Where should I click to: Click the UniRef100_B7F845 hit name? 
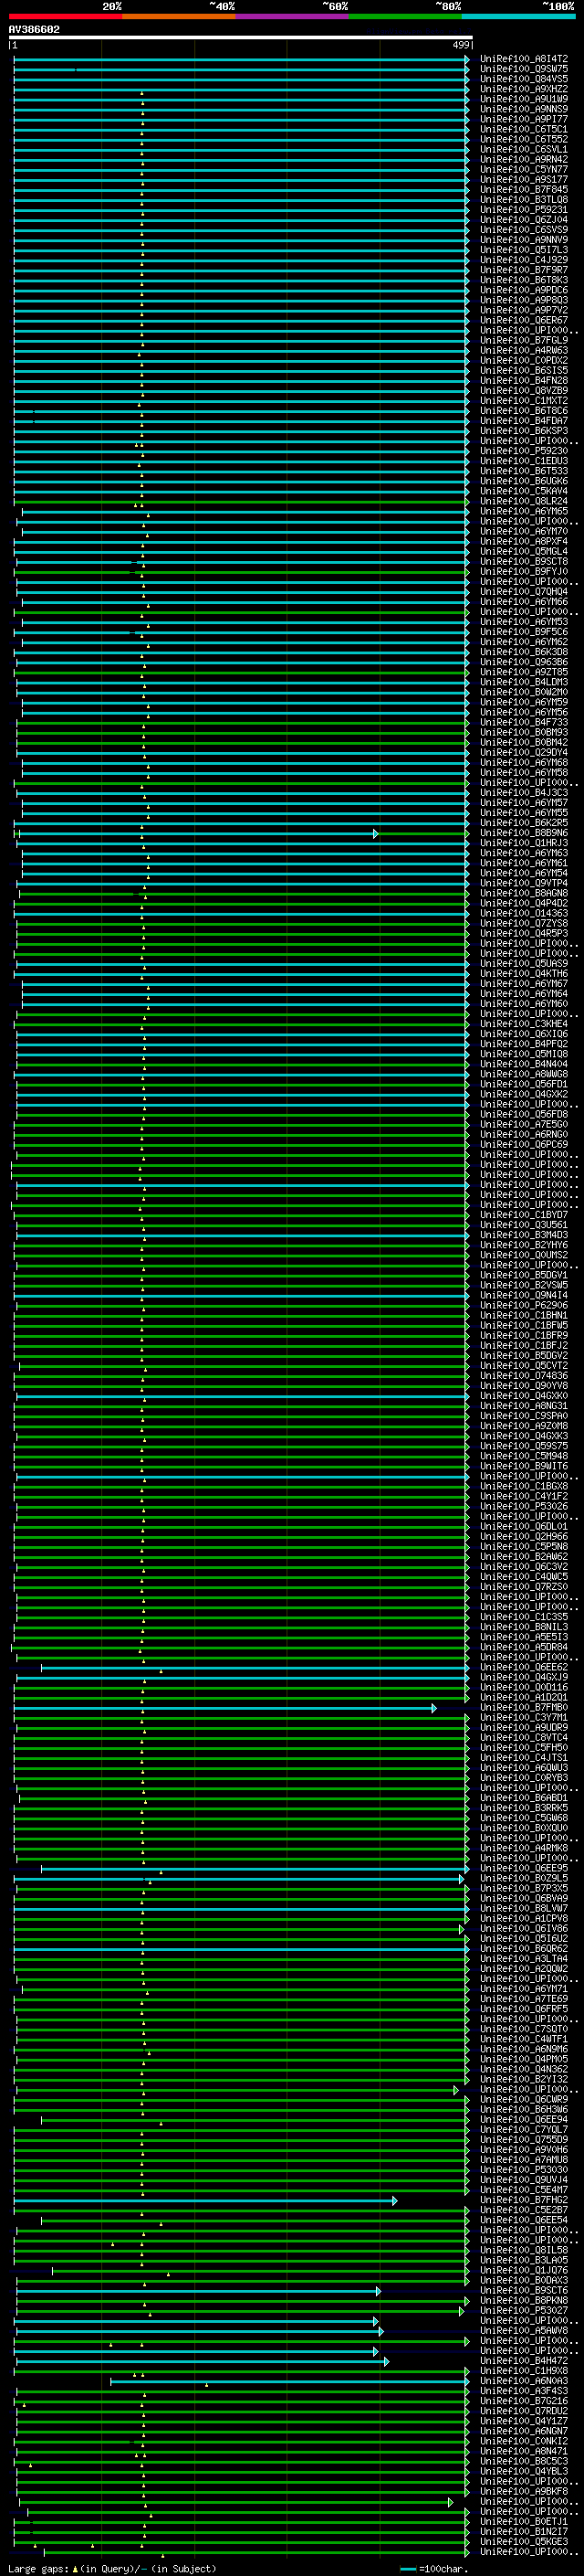(523, 190)
